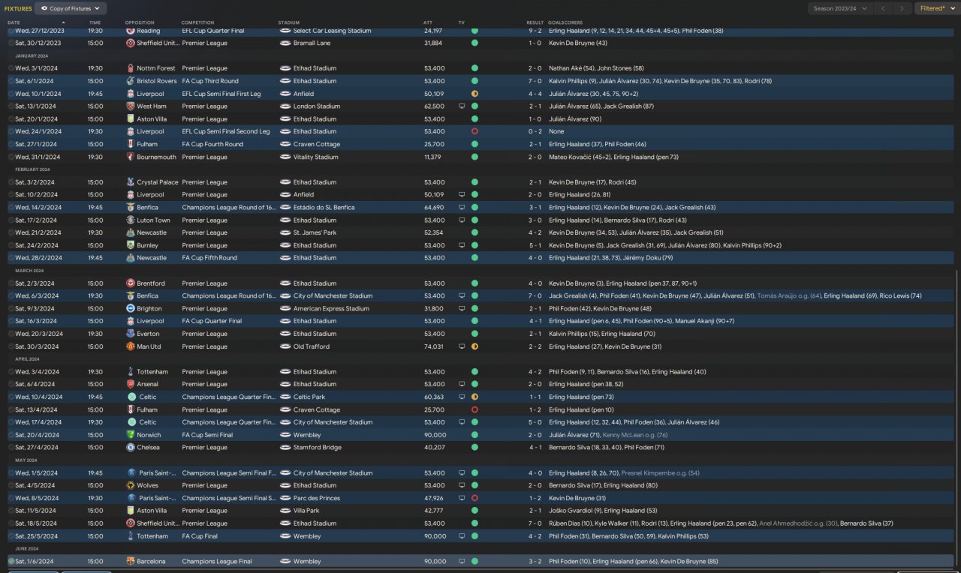The image size is (961, 573).
Task: Click the 3 - 2 result against Barcelona
Action: [x=535, y=561]
